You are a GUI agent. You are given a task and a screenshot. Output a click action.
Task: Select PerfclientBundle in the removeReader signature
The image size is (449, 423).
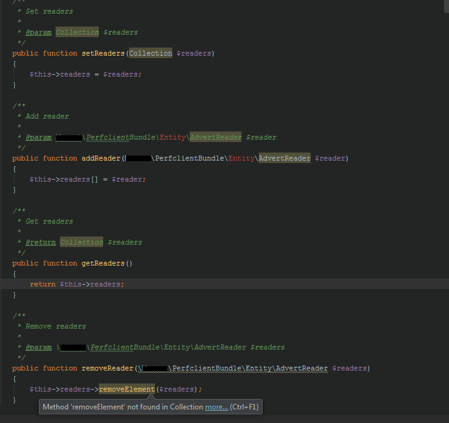coord(207,368)
